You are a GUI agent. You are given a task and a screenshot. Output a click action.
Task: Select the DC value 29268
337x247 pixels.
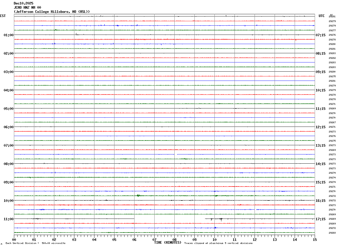[332, 233]
